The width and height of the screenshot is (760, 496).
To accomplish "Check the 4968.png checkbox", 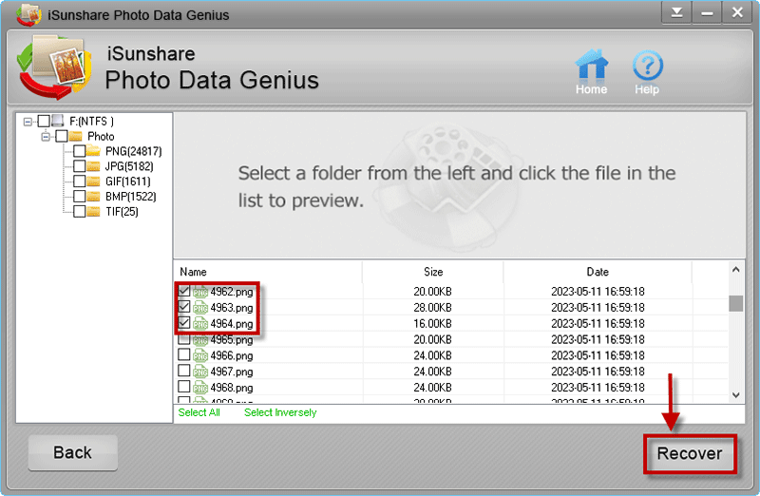I will (x=183, y=387).
